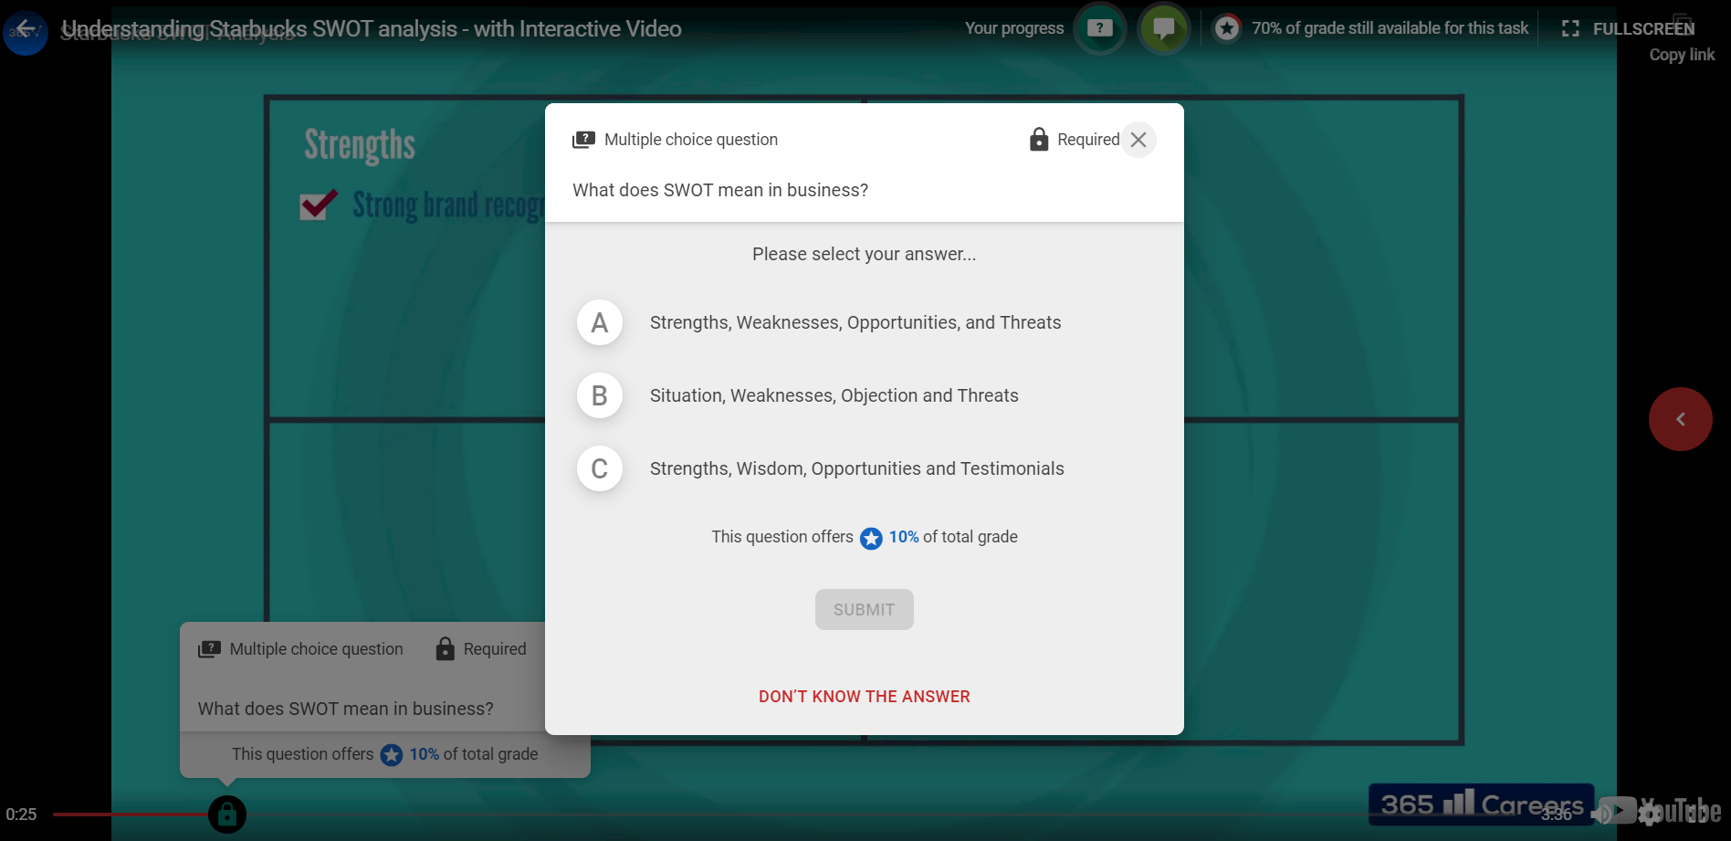Viewport: 1731px width, 841px height.
Task: Click the question icon in timeline tooltip
Action: pos(209,649)
